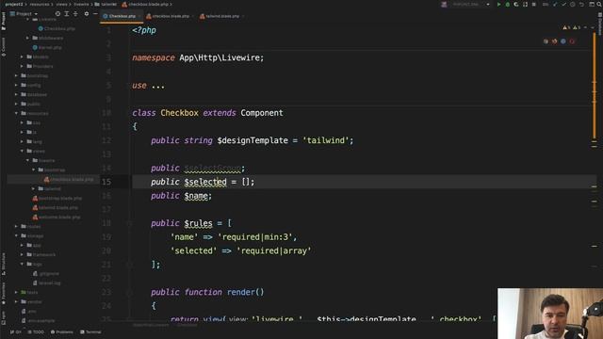The image size is (603, 339).
Task: Expand the Providers folder
Action: pos(22,66)
